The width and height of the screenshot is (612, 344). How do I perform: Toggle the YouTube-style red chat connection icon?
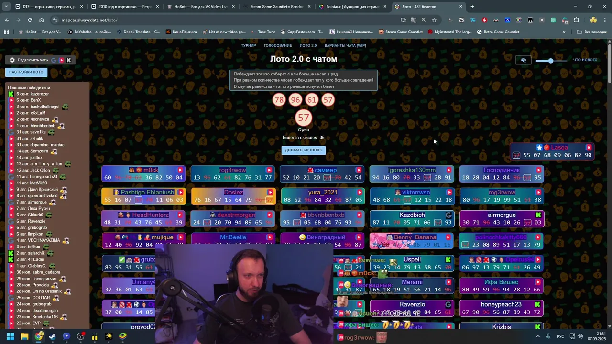(61, 60)
